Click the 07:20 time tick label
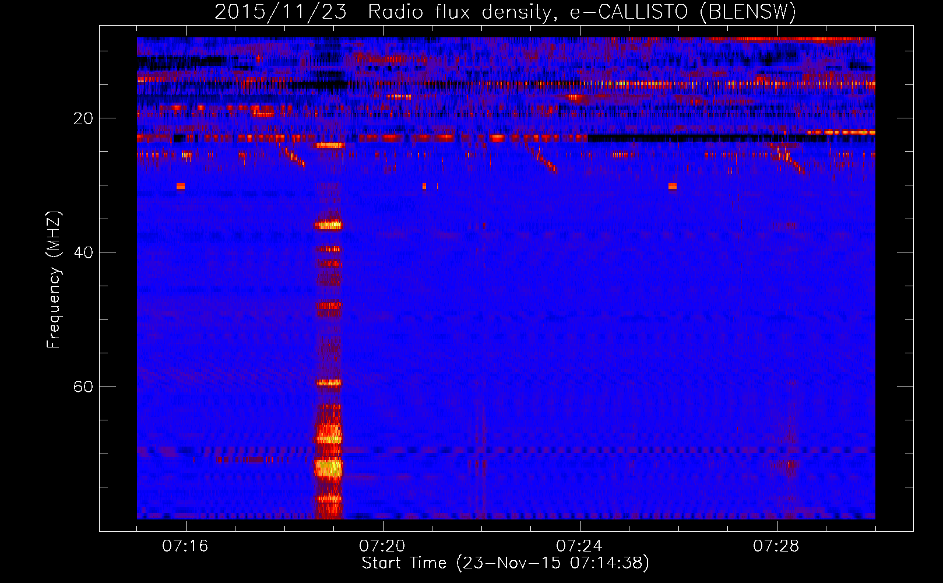The image size is (943, 583). point(382,546)
